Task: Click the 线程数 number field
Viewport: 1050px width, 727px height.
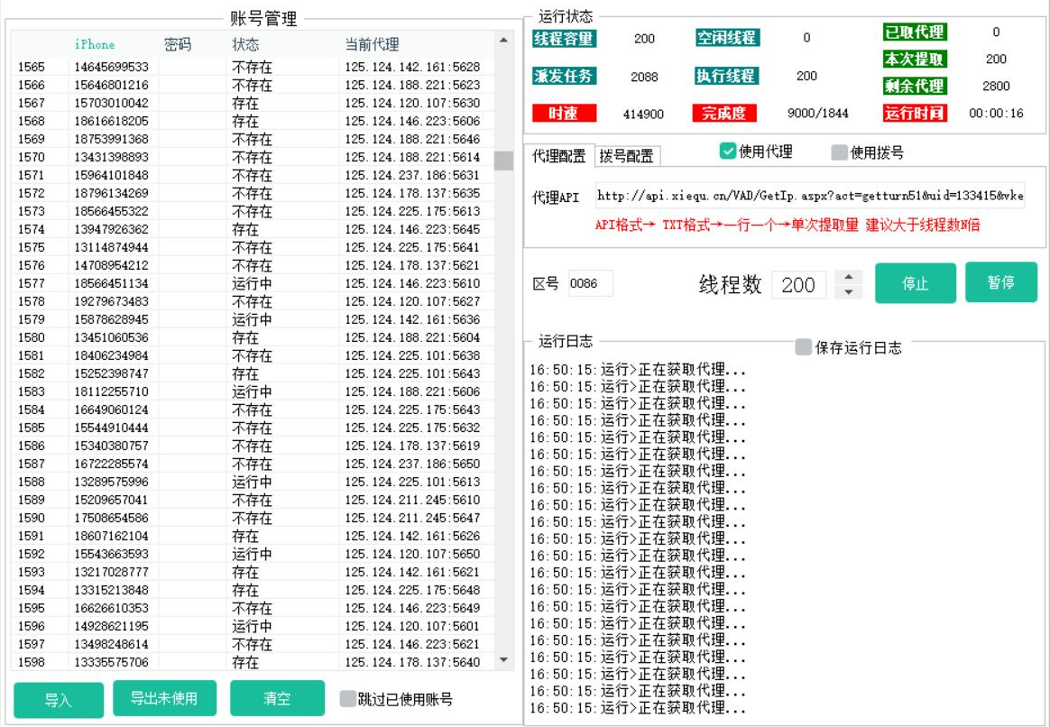Action: coord(798,285)
